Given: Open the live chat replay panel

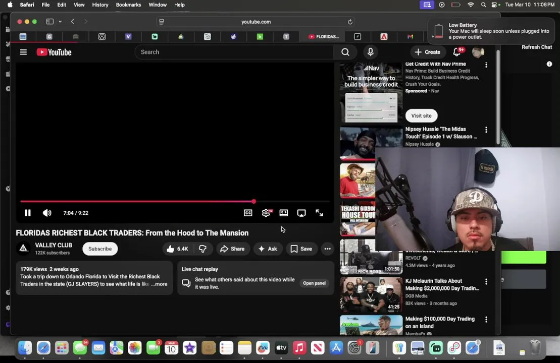Looking at the screenshot, I should coord(314,283).
